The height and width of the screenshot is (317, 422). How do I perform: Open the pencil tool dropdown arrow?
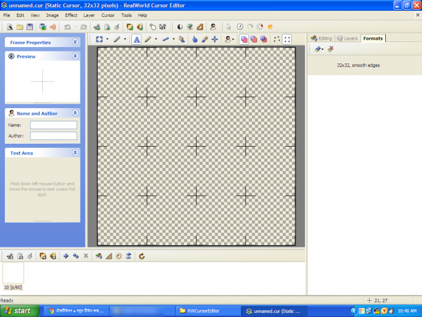(156, 39)
